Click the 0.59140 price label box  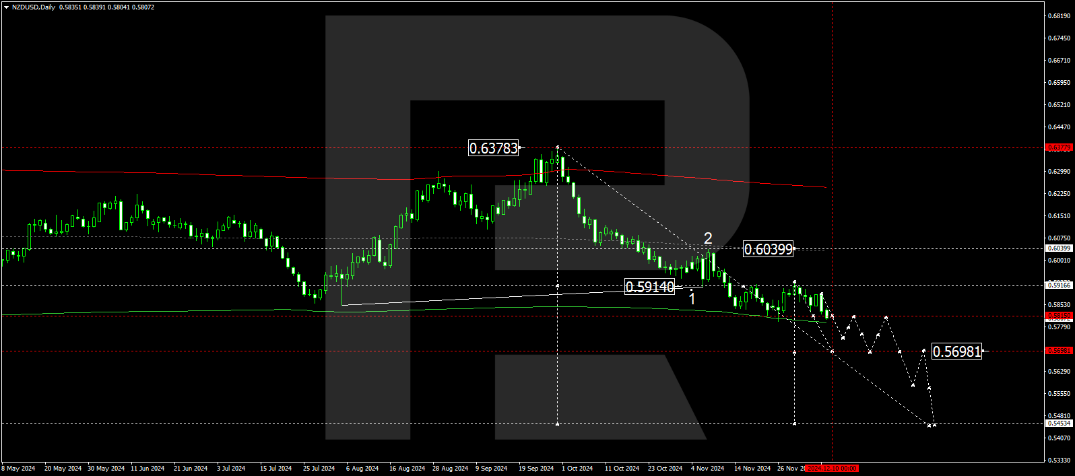(x=649, y=287)
